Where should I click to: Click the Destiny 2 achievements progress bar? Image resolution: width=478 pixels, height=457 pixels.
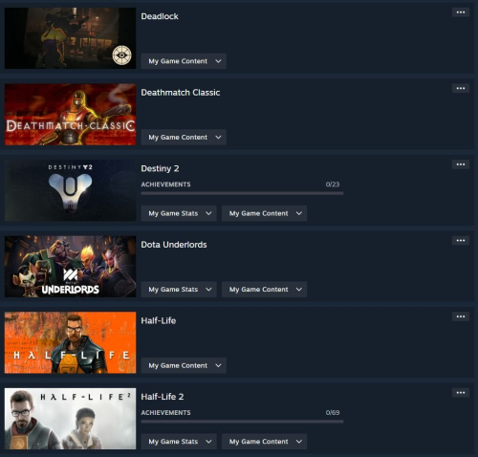[x=242, y=193]
